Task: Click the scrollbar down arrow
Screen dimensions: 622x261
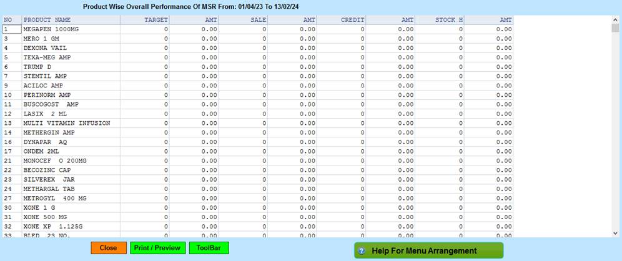Action: pyautogui.click(x=616, y=233)
